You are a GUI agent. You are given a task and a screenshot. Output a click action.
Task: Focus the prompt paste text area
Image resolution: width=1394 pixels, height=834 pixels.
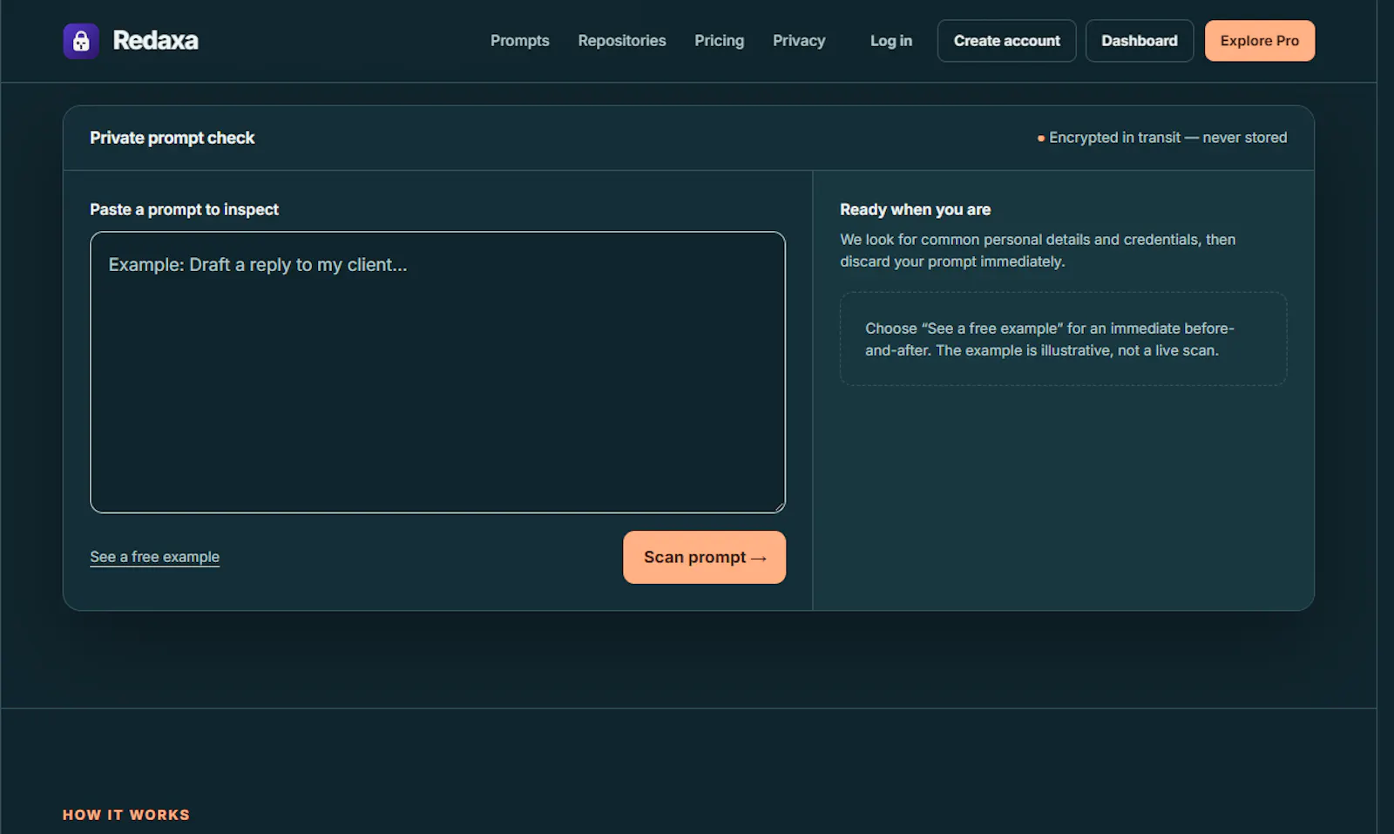(438, 372)
